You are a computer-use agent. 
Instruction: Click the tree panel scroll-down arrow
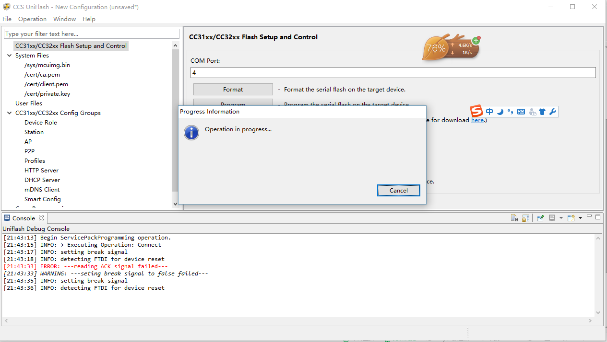pyautogui.click(x=175, y=204)
